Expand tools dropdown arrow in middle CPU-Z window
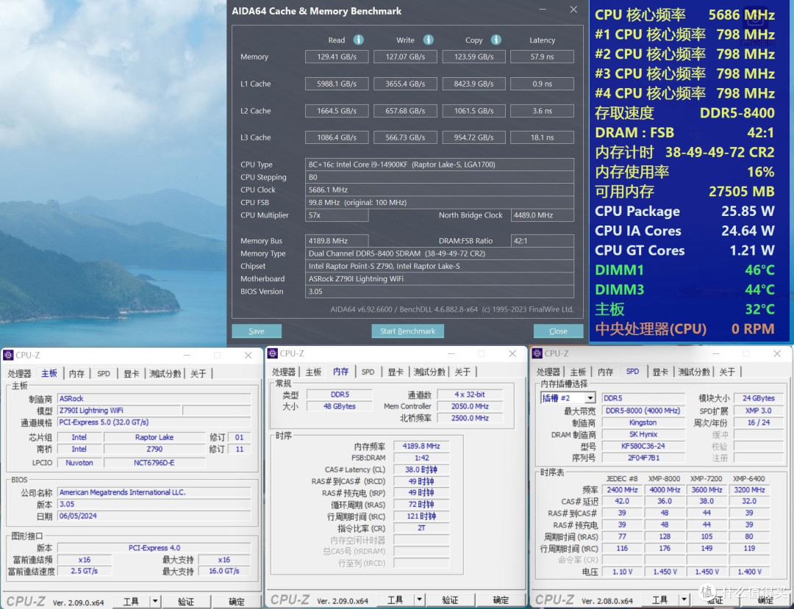Screen dimensions: 794x609 419,600
